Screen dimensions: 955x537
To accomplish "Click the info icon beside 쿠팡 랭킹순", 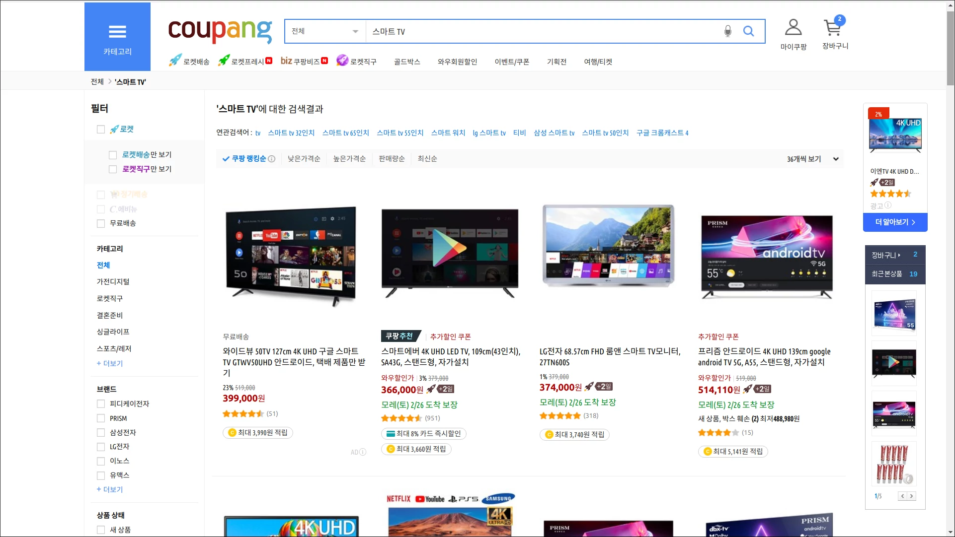I will [272, 159].
